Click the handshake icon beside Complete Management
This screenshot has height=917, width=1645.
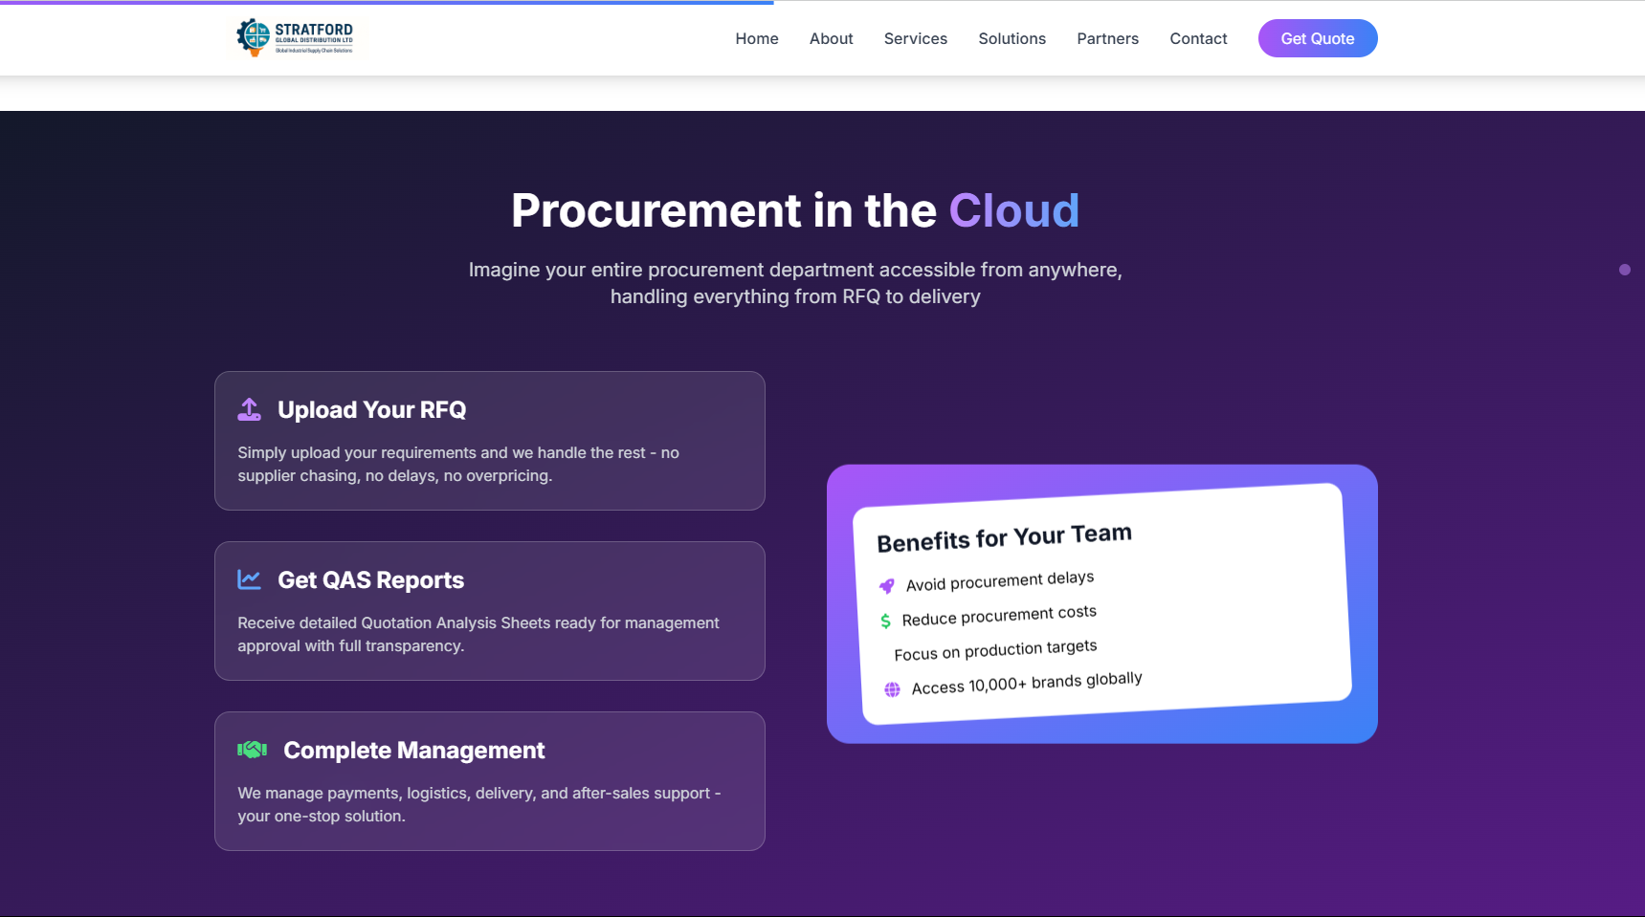coord(252,750)
